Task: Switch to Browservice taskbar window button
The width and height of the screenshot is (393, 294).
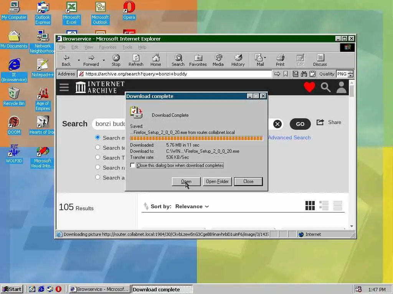Action: [100, 289]
